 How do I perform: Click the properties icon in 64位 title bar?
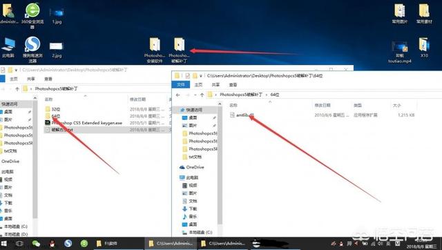tap(187, 76)
